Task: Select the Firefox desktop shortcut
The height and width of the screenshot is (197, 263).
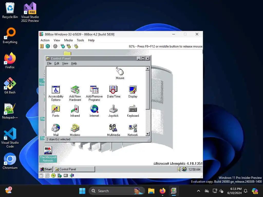Action: (10, 61)
